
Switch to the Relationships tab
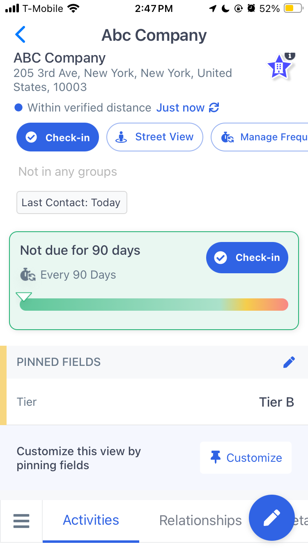point(200,521)
